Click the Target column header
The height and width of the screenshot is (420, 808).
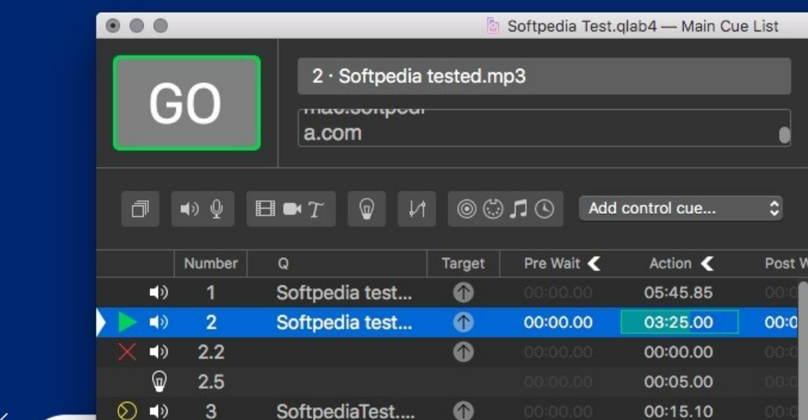click(x=463, y=264)
